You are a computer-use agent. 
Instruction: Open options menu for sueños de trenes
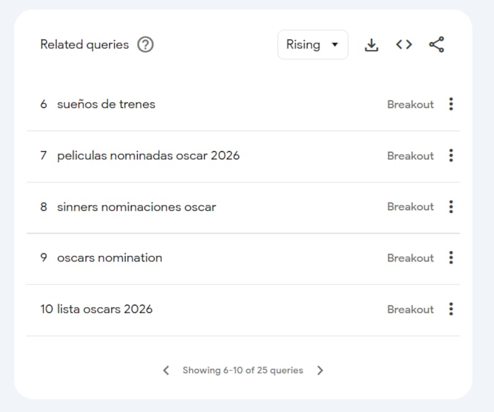[x=451, y=104]
